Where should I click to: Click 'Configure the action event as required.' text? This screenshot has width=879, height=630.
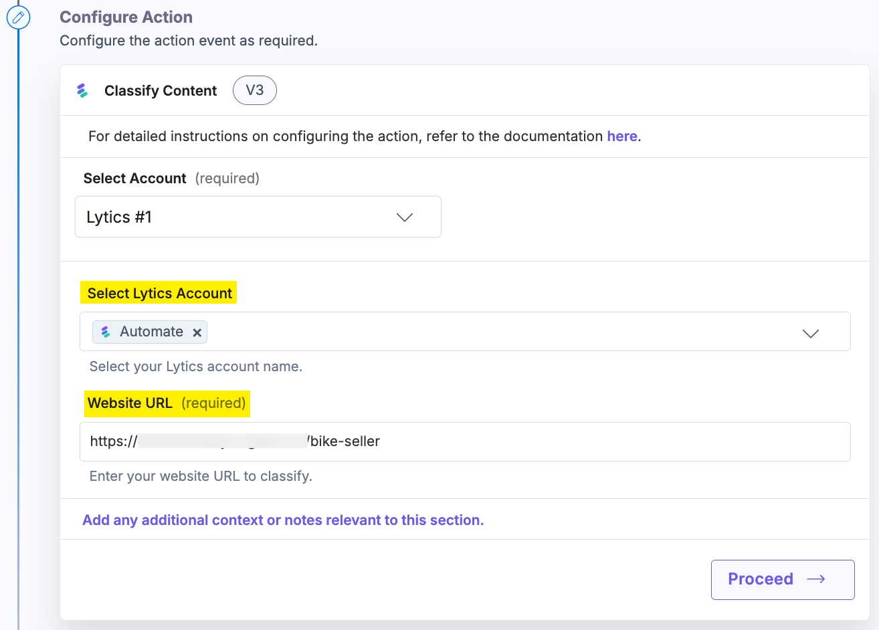(189, 41)
